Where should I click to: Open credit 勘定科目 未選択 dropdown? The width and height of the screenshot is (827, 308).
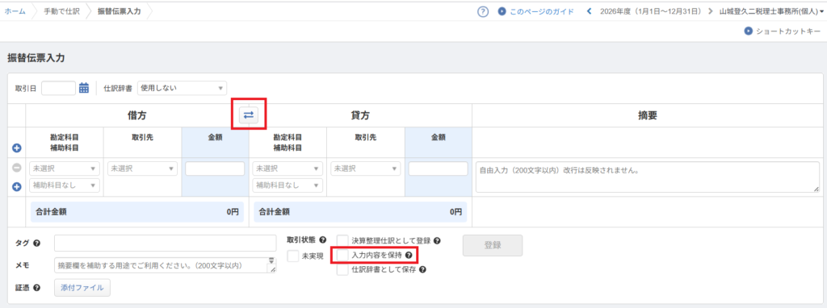coord(288,169)
